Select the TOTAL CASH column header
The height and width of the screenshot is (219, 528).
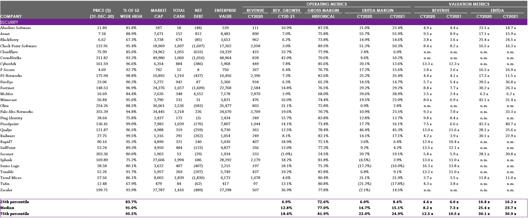179,13
